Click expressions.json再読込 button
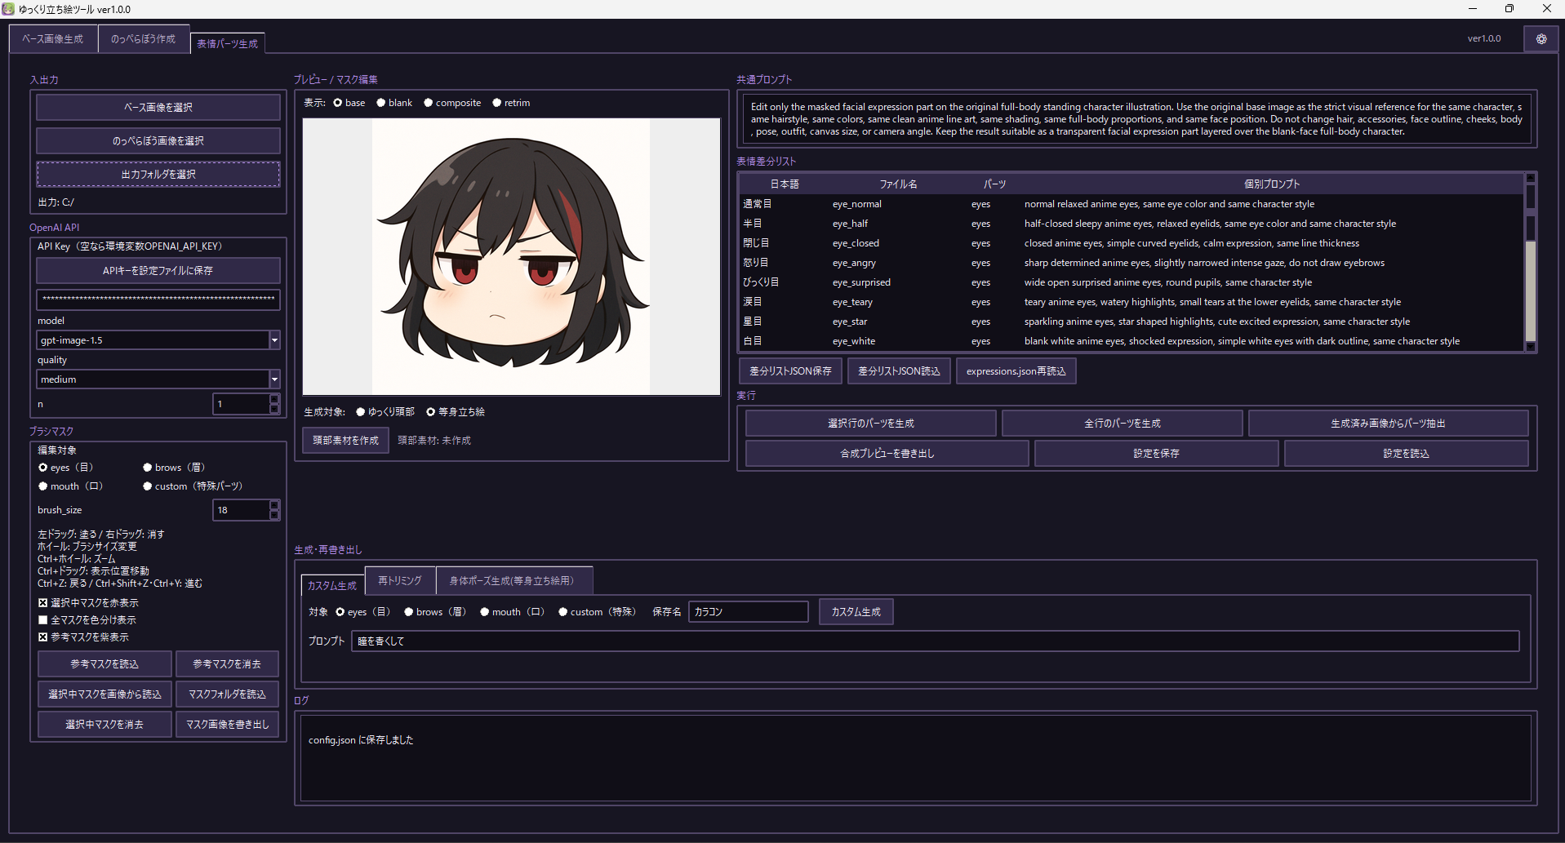Image resolution: width=1565 pixels, height=843 pixels. pos(1016,371)
